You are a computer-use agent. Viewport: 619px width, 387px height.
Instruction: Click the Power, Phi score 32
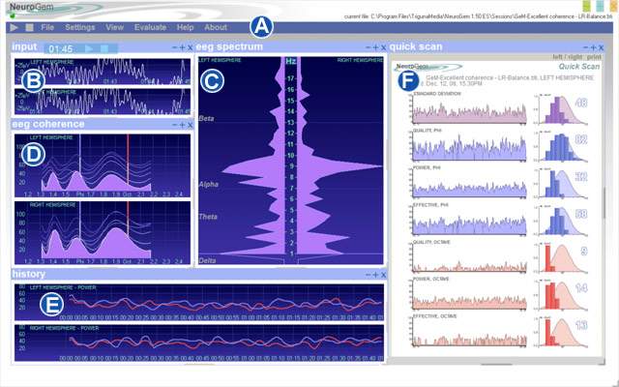[581, 177]
